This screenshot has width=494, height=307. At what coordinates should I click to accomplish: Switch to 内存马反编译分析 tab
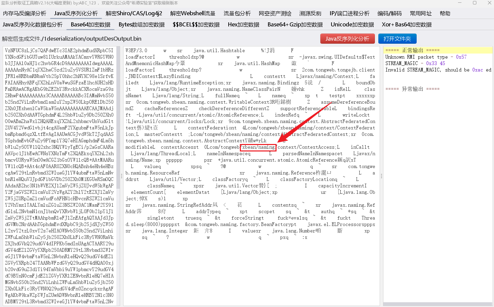click(x=24, y=14)
